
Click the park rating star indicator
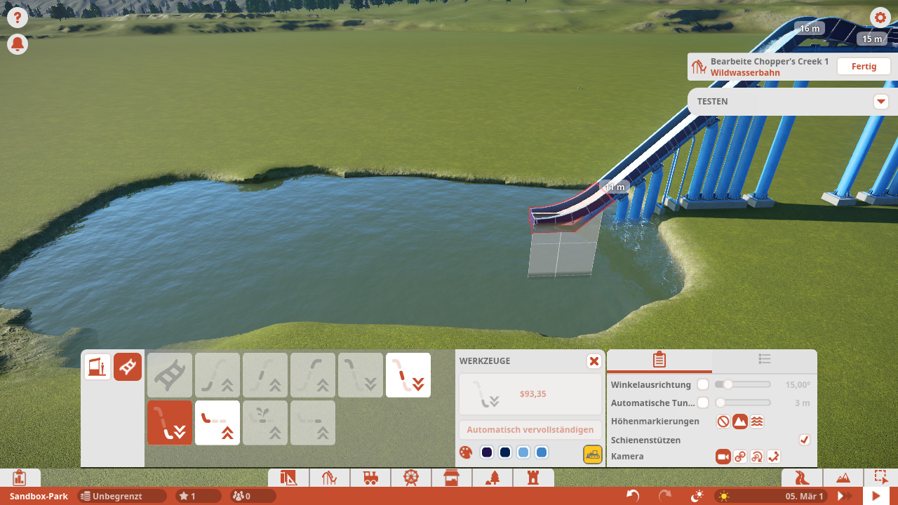coord(198,496)
